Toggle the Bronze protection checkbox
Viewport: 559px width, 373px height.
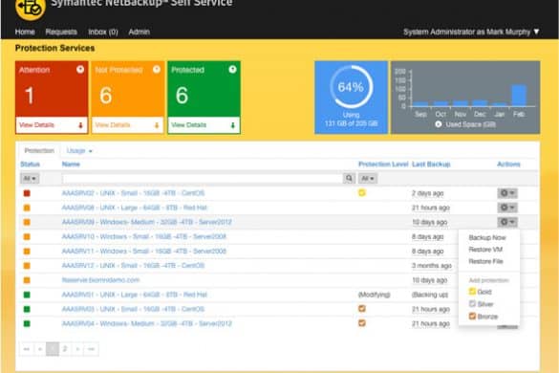coord(472,316)
